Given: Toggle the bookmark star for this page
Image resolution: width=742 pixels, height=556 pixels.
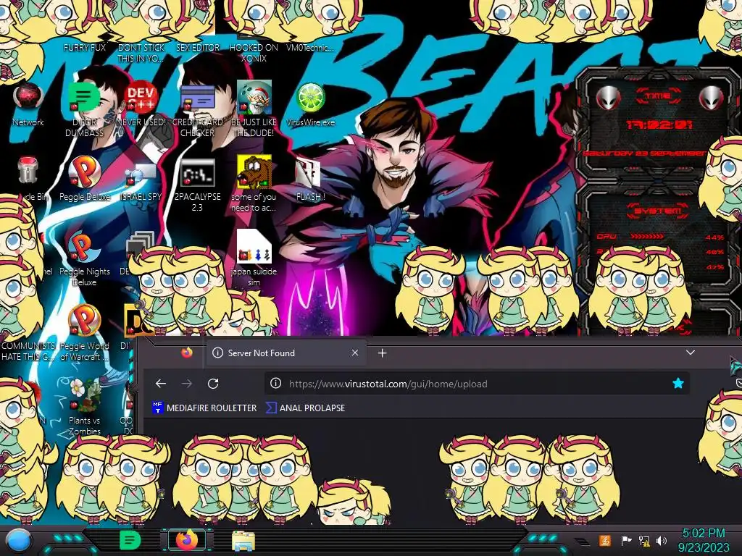Looking at the screenshot, I should pos(678,384).
